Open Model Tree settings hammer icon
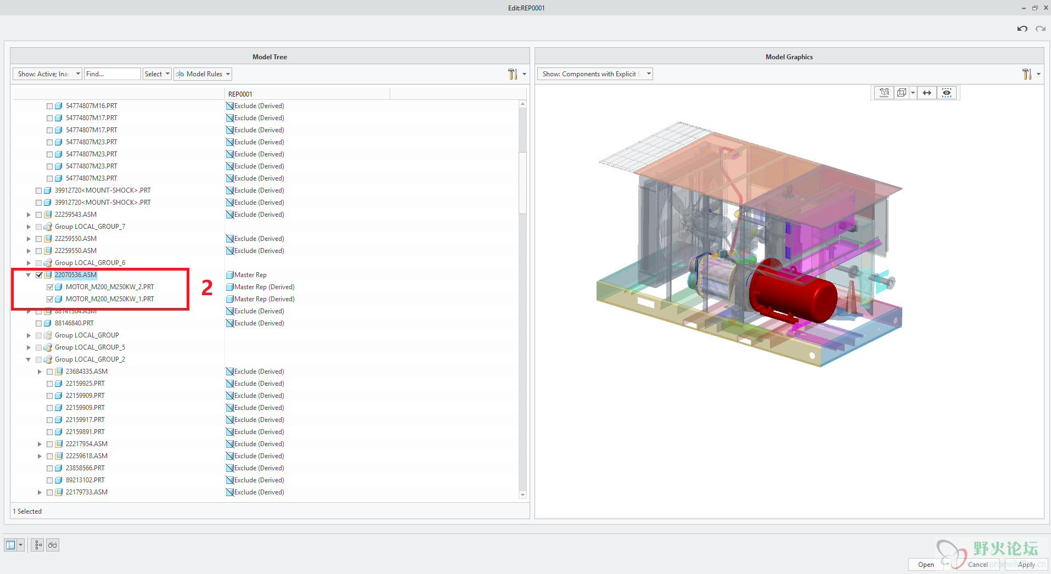Screen dimensions: 1051x574 (513, 74)
